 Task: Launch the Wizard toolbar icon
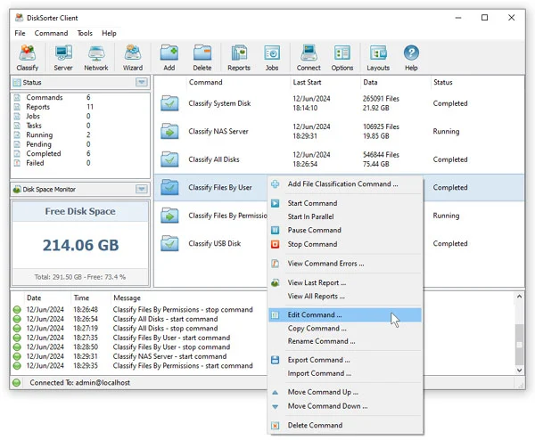(x=133, y=58)
